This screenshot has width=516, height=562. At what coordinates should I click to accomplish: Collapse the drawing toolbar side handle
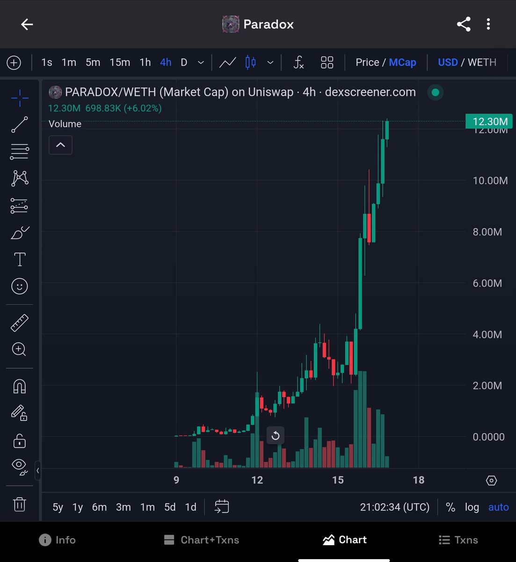pos(37,471)
